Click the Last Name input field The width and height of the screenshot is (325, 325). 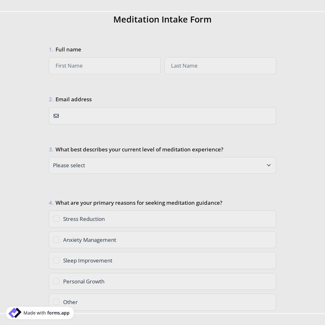coord(220,66)
